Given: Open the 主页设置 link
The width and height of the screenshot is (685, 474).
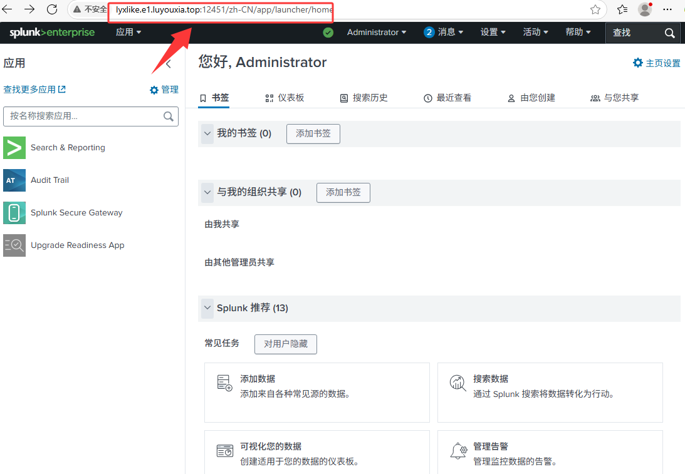Looking at the screenshot, I should click(662, 63).
